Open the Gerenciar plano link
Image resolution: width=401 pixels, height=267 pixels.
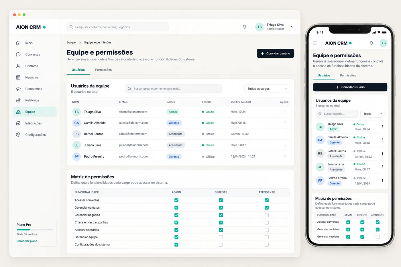coord(27,241)
